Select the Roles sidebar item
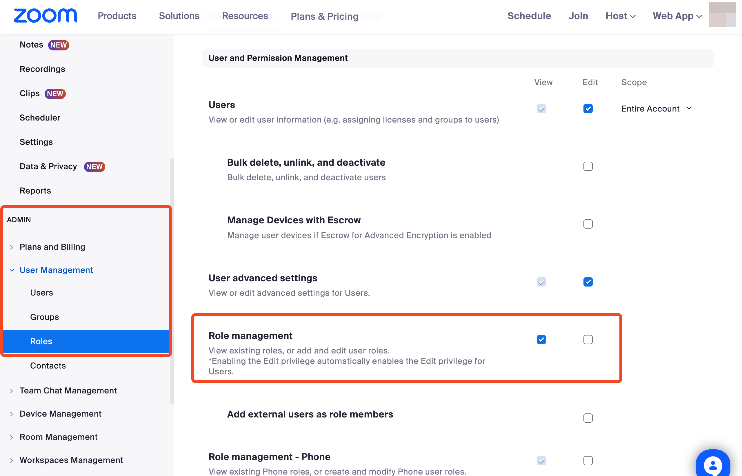This screenshot has height=476, width=742. click(86, 341)
